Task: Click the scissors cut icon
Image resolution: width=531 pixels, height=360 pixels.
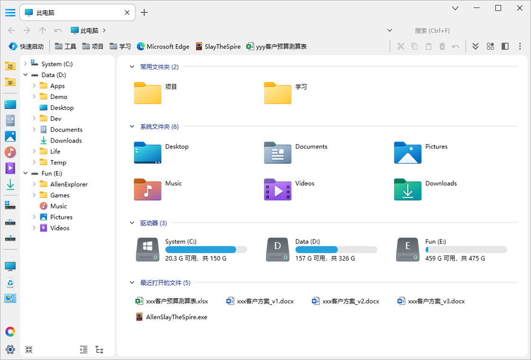Action: (401, 46)
